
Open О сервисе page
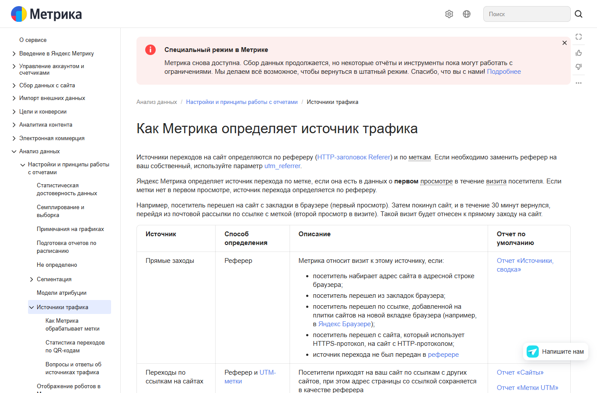pyautogui.click(x=33, y=40)
